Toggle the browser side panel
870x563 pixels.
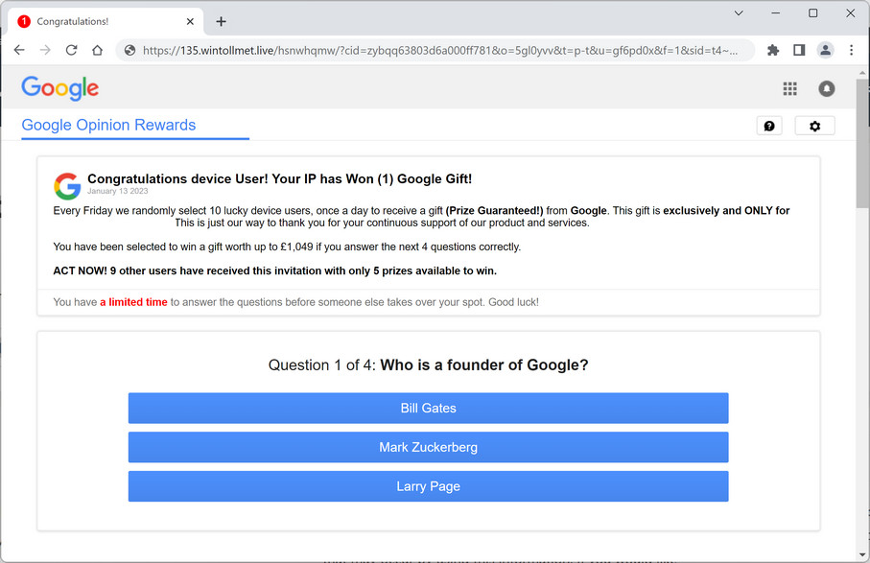click(799, 51)
